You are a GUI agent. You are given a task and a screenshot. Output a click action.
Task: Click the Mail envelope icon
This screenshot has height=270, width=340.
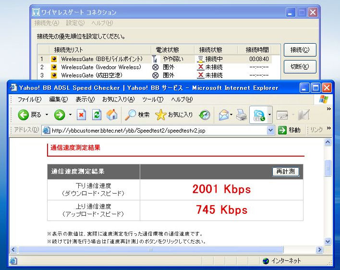coord(224,115)
